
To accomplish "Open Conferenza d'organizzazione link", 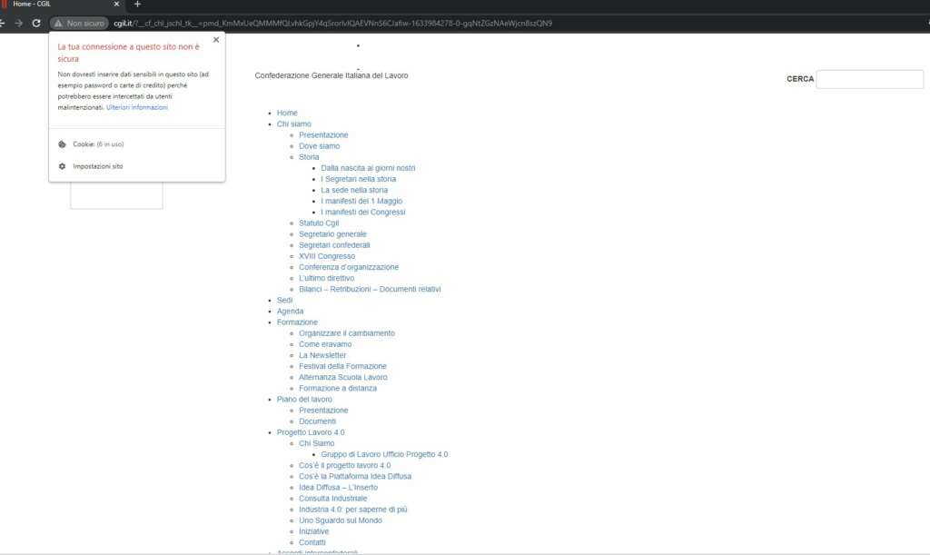I will pos(349,267).
